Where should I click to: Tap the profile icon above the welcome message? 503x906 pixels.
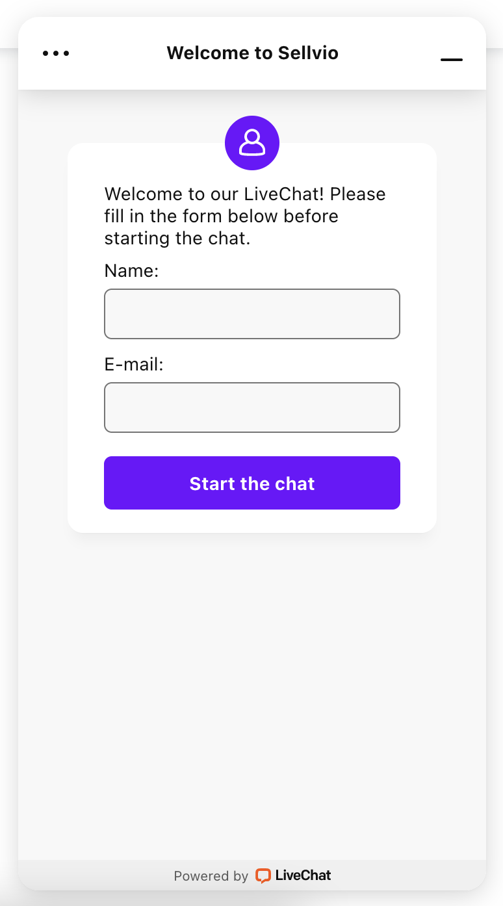click(252, 143)
